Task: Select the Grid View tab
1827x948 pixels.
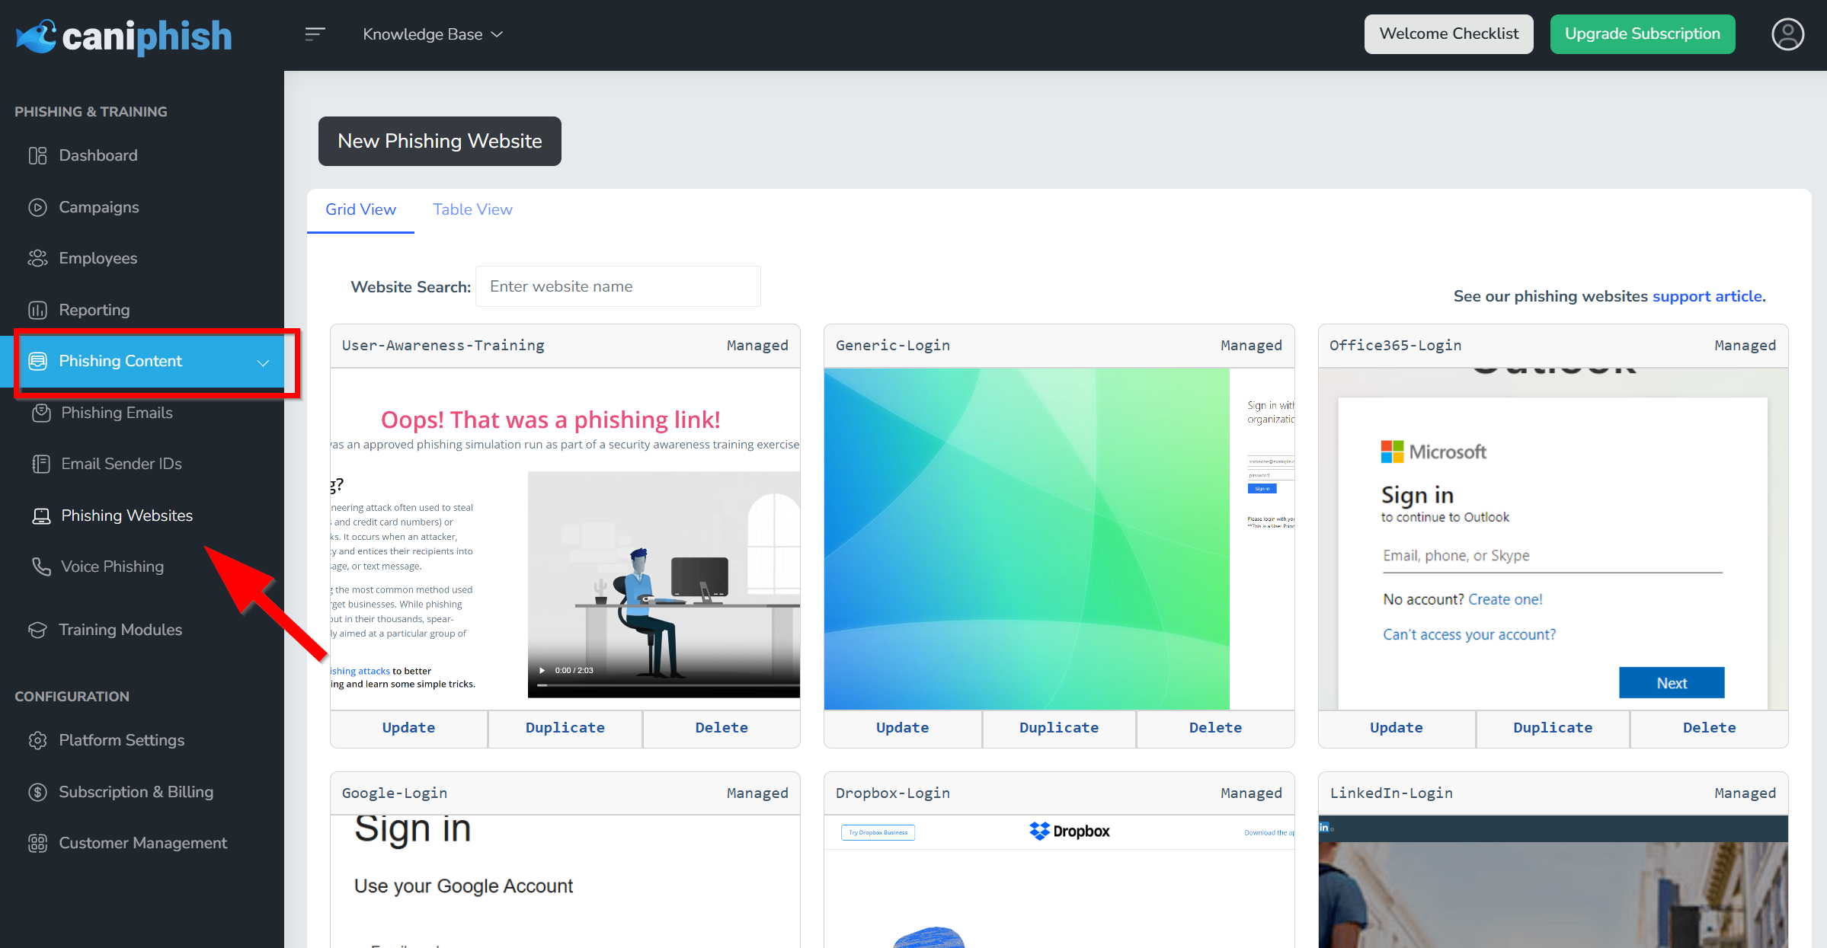Action: (360, 209)
